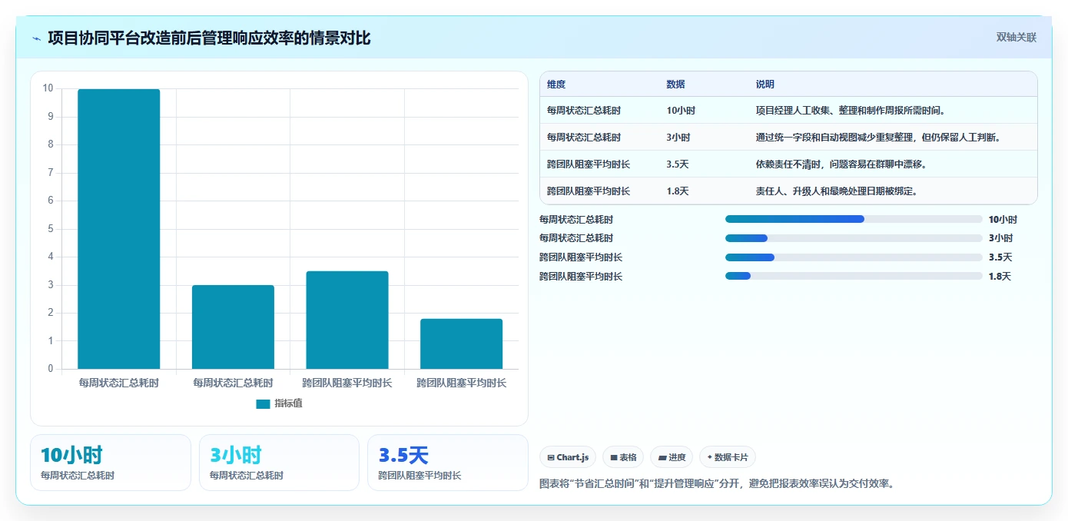Viewport: 1068px width, 521px height.
Task: Select the chart bar valued at 3.5
Action: [347, 320]
